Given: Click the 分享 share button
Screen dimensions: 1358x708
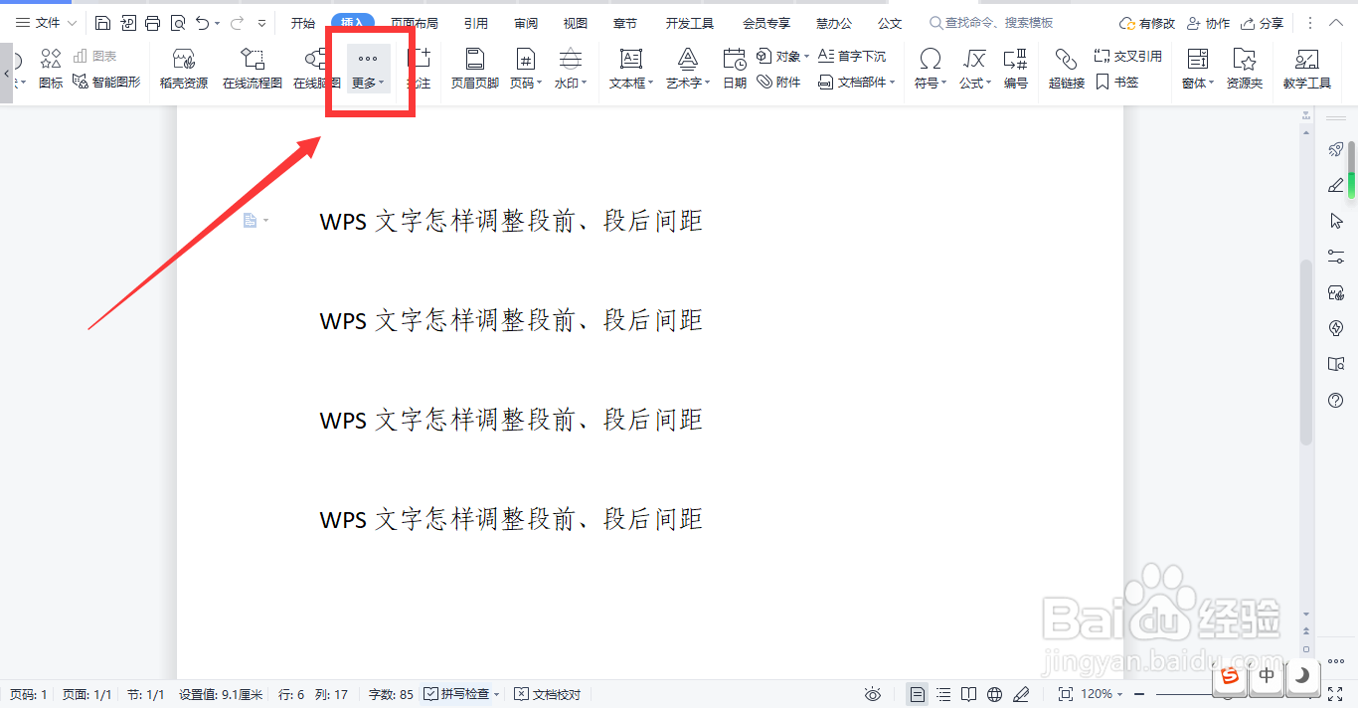Looking at the screenshot, I should (x=1262, y=23).
